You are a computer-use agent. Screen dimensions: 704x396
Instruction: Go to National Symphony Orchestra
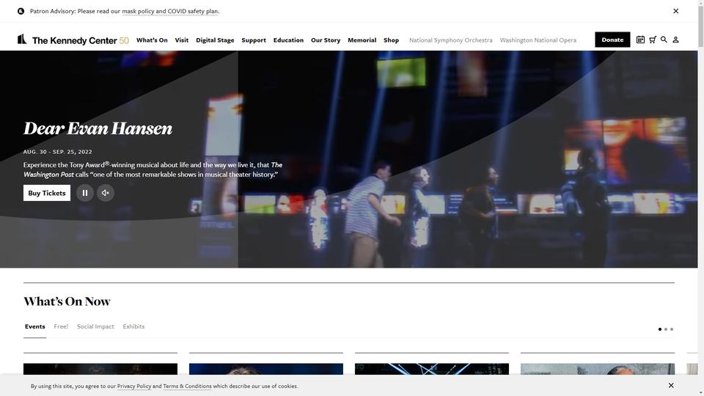[450, 40]
